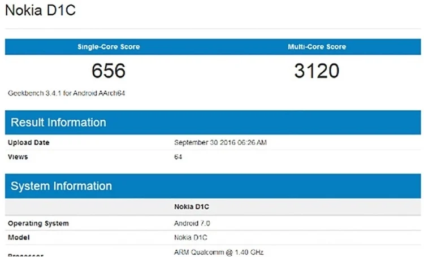Select the Single-Core Score header

109,47
